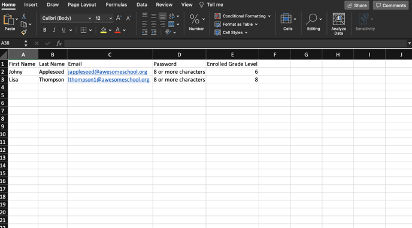Open font color dropdown arrow
Screen dimensions: 412x228
point(125,30)
